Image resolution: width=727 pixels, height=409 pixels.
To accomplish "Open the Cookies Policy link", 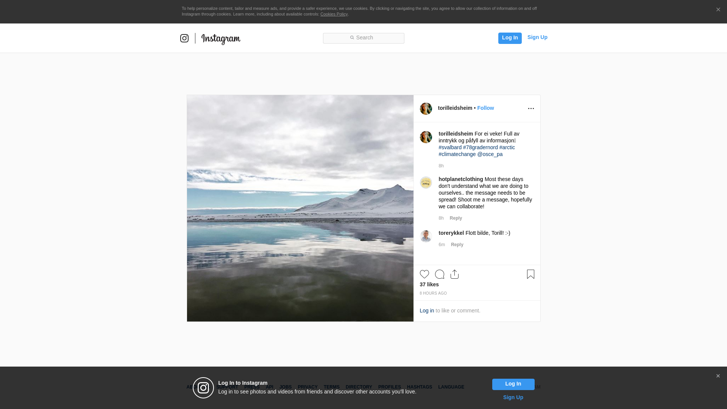I will point(334,14).
